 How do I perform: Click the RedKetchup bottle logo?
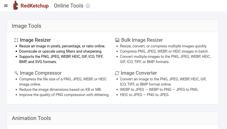click(15, 5)
